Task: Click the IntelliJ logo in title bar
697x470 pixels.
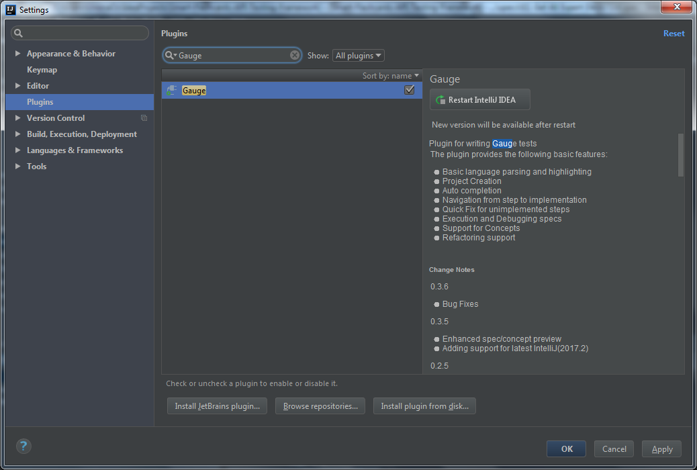Action: coord(11,9)
